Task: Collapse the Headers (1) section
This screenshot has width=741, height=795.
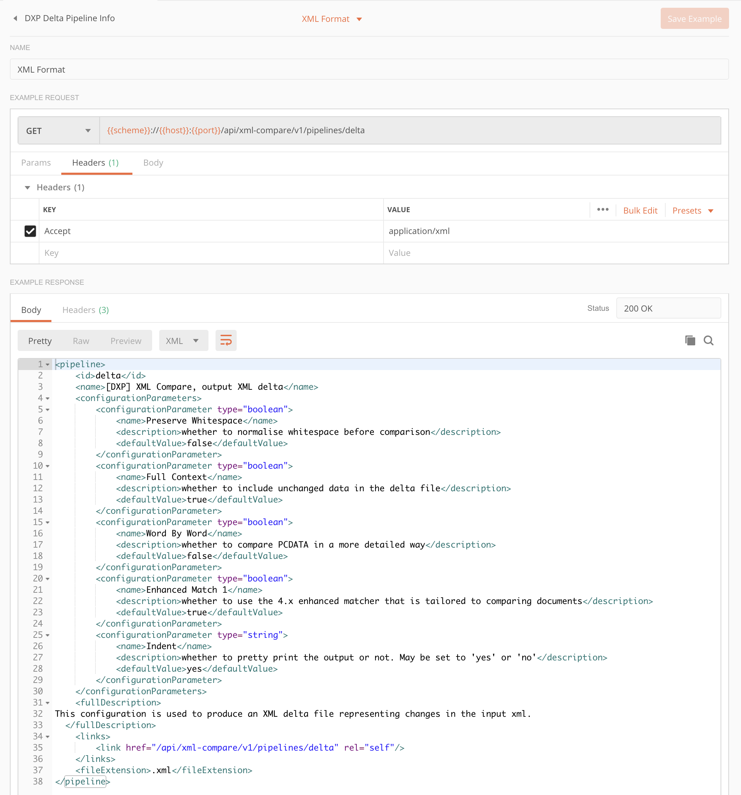Action: 27,187
